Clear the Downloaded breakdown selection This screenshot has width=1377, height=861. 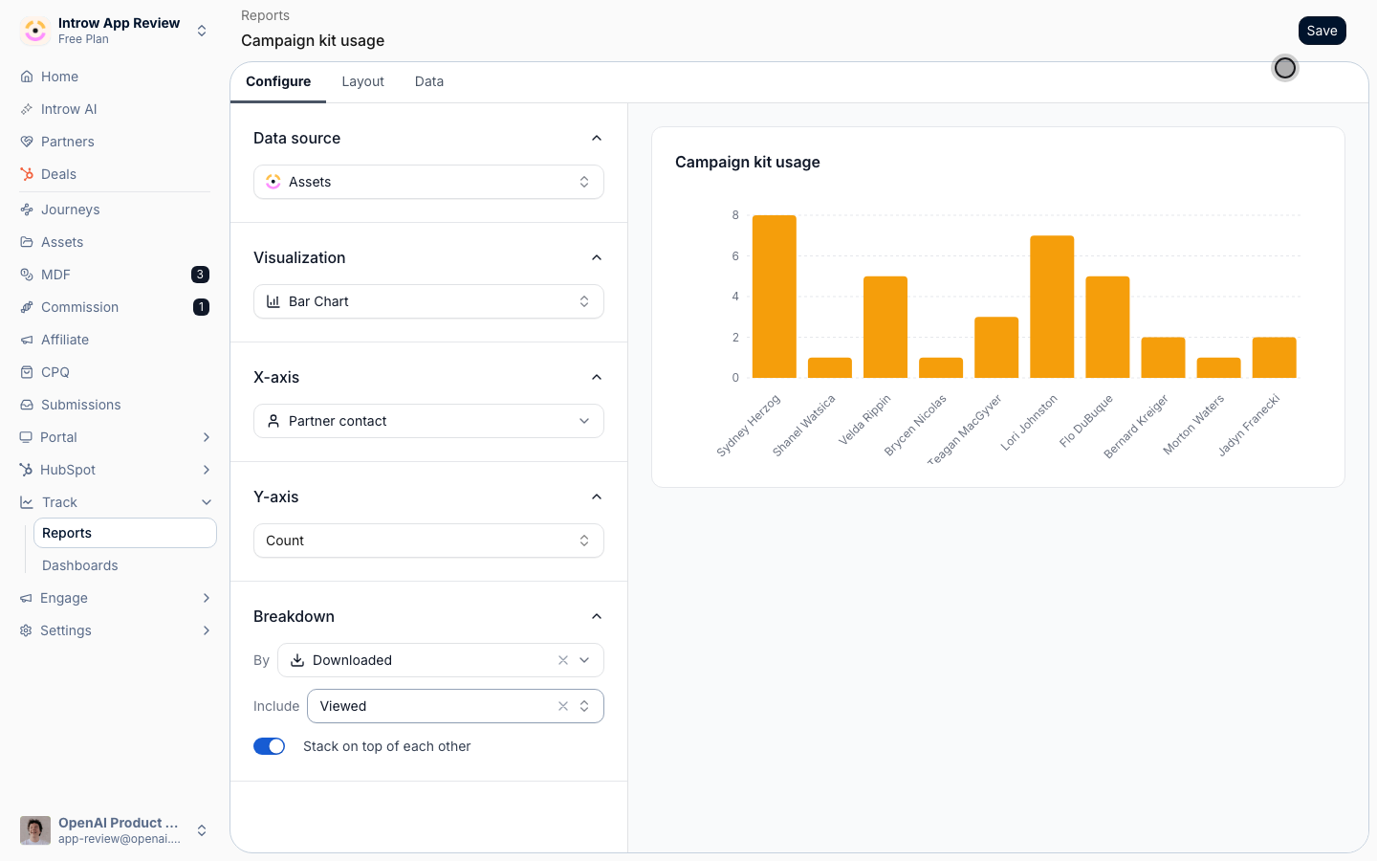(563, 660)
